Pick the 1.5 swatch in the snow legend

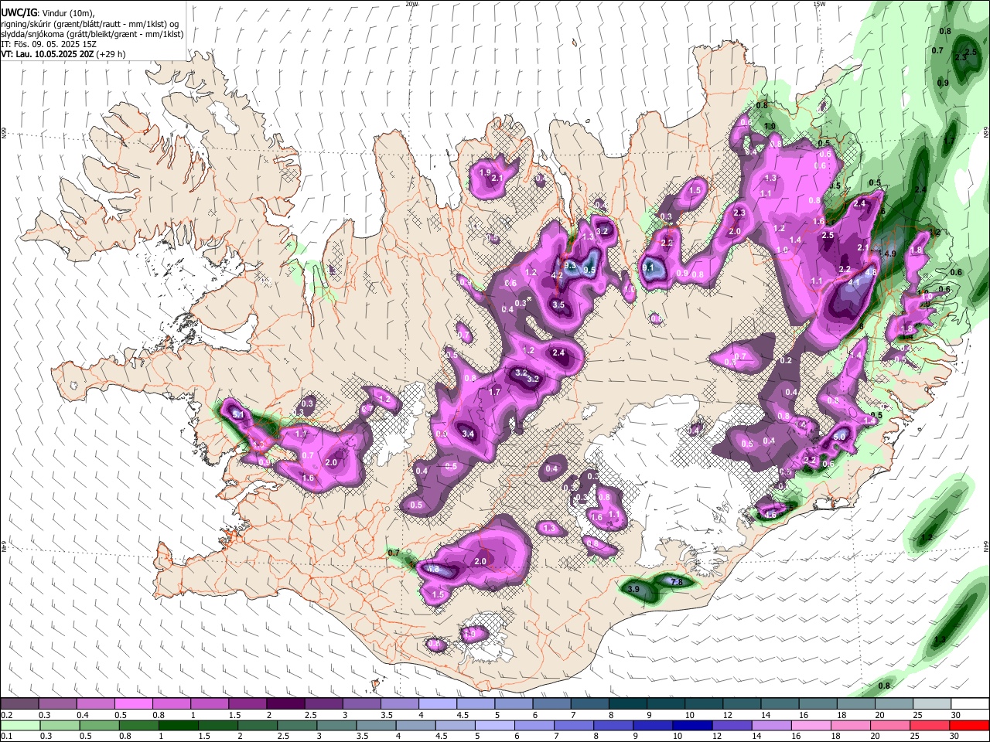pyautogui.click(x=247, y=704)
